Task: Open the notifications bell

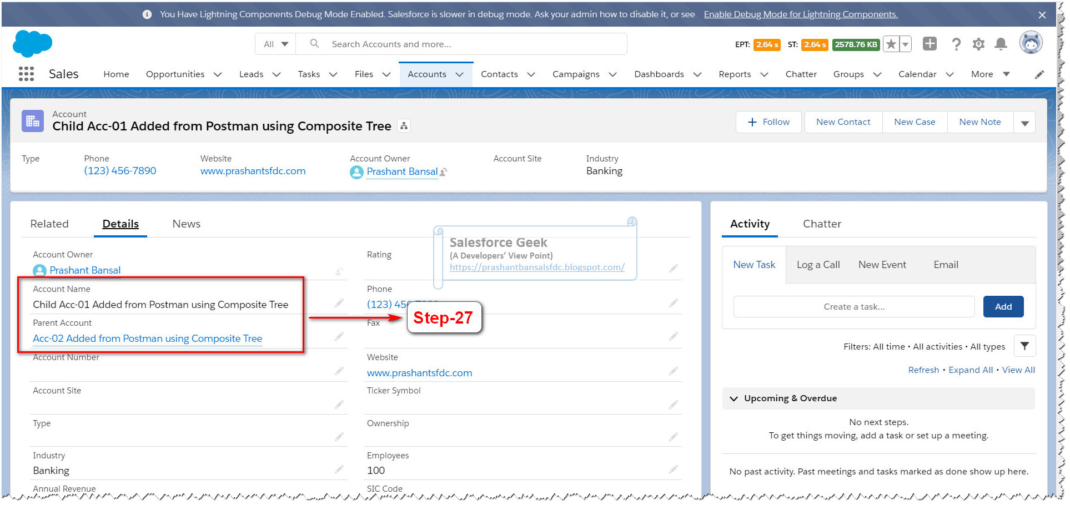Action: point(1001,44)
